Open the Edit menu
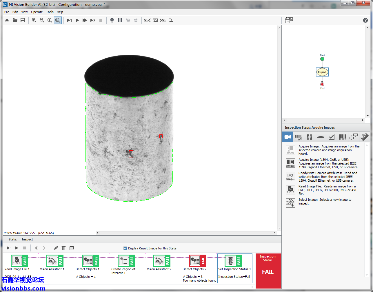This screenshot has width=373, height=292. 15,12
